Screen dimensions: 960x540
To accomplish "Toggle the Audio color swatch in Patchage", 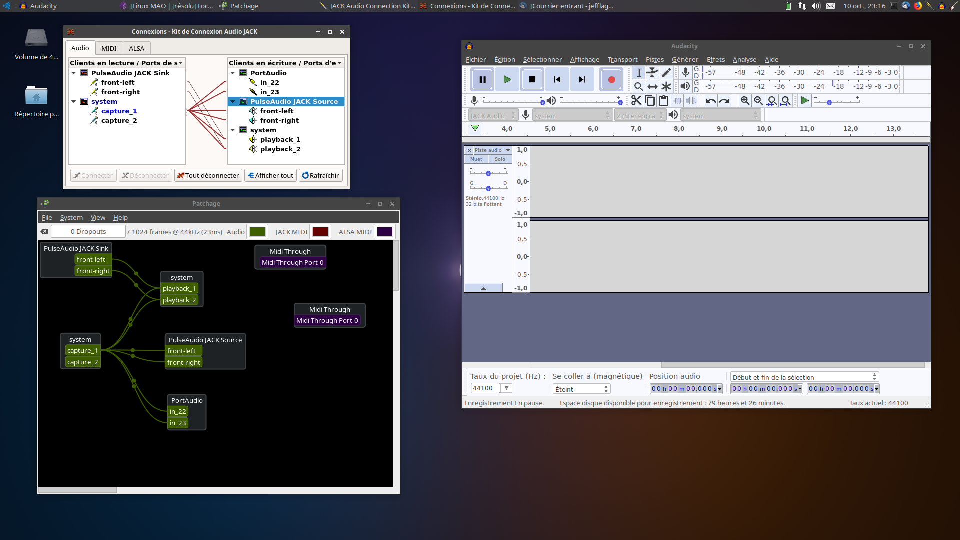I will [x=257, y=232].
